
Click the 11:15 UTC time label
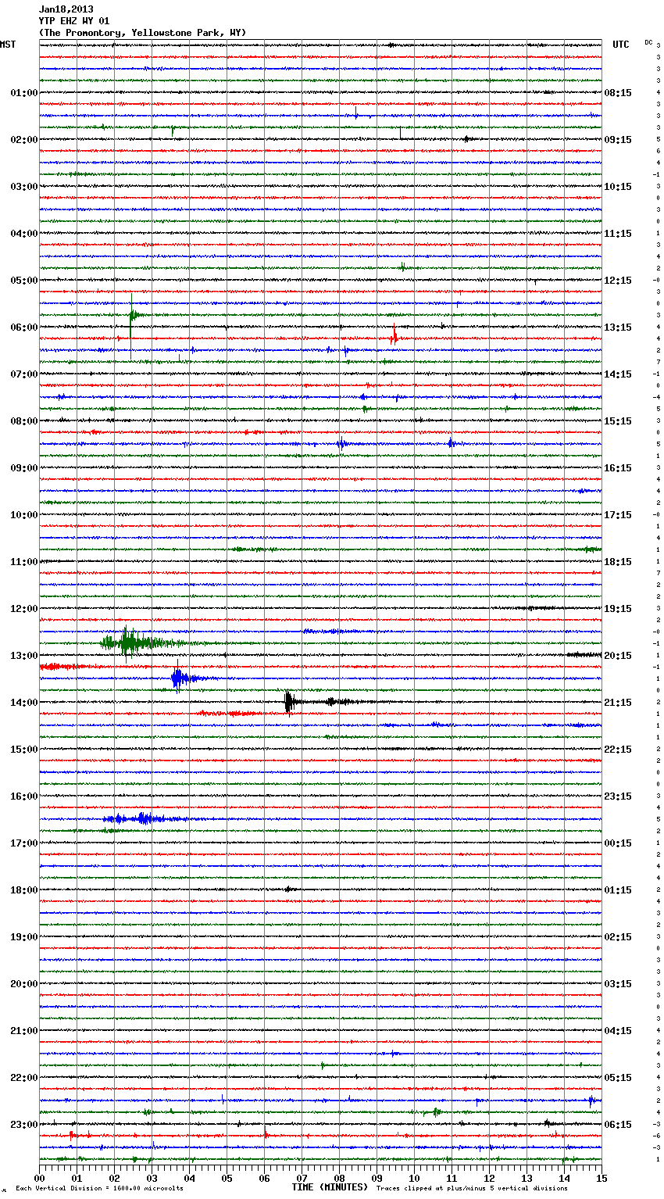click(618, 234)
